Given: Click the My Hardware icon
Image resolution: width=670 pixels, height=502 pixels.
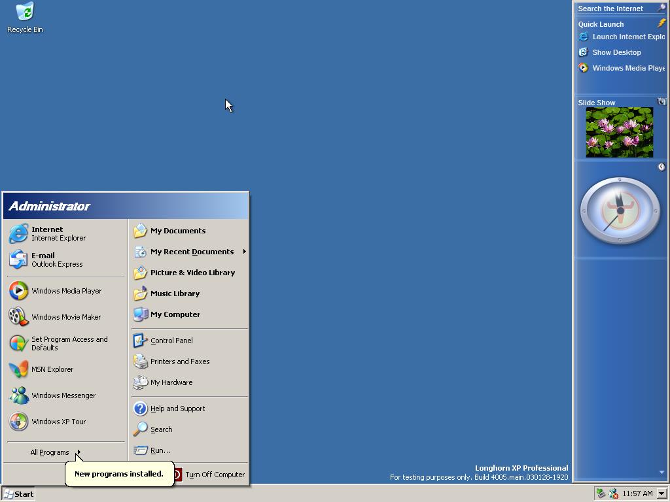Looking at the screenshot, I should tap(140, 382).
